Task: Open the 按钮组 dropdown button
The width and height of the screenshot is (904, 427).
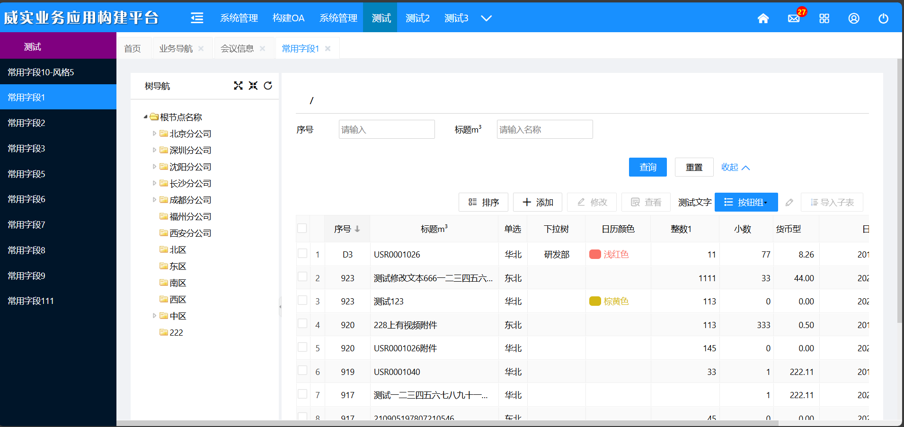Action: pos(746,202)
